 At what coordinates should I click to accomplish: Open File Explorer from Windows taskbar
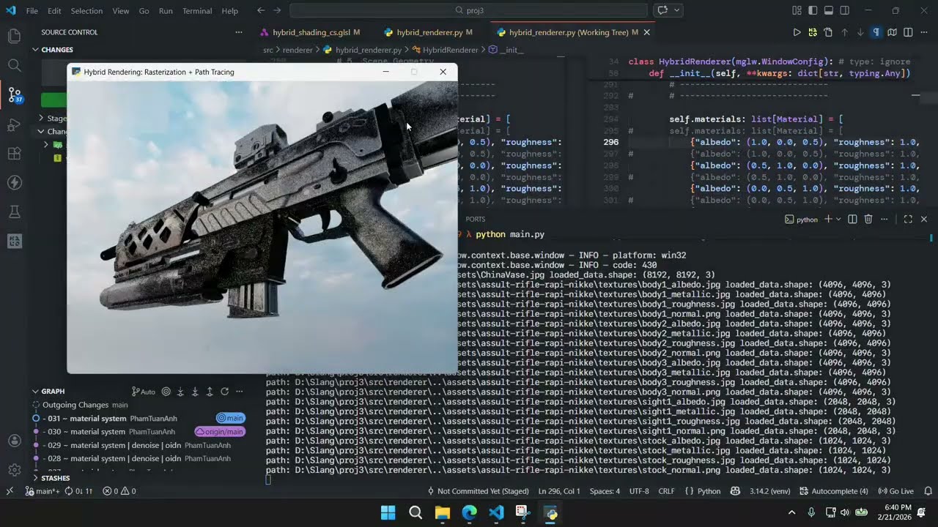coord(442,512)
